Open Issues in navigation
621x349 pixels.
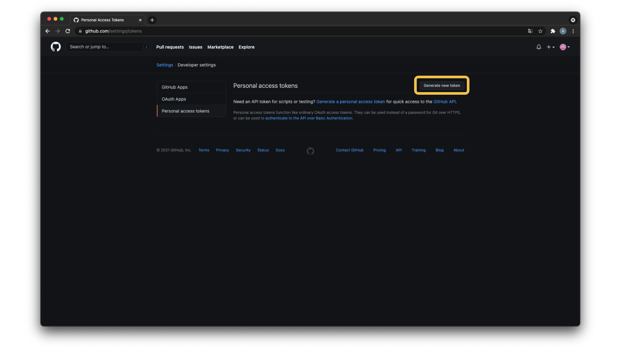195,47
